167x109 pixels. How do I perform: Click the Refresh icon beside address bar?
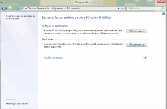(x=122, y=8)
